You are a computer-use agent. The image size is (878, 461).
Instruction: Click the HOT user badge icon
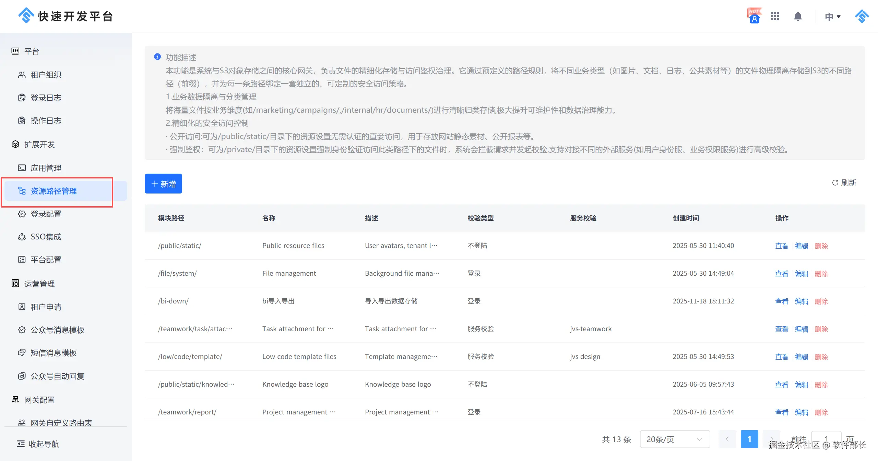[x=754, y=16]
